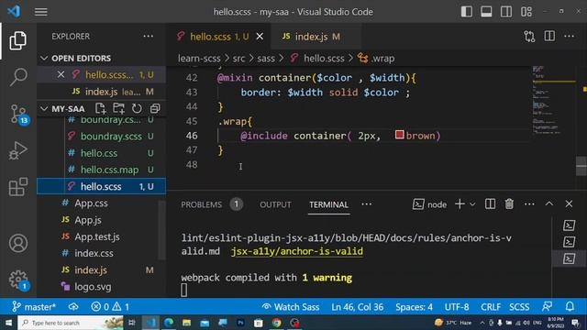This screenshot has width=587, height=330.
Task: Click Ln 46, Col 36 in status bar
Action: 357,307
